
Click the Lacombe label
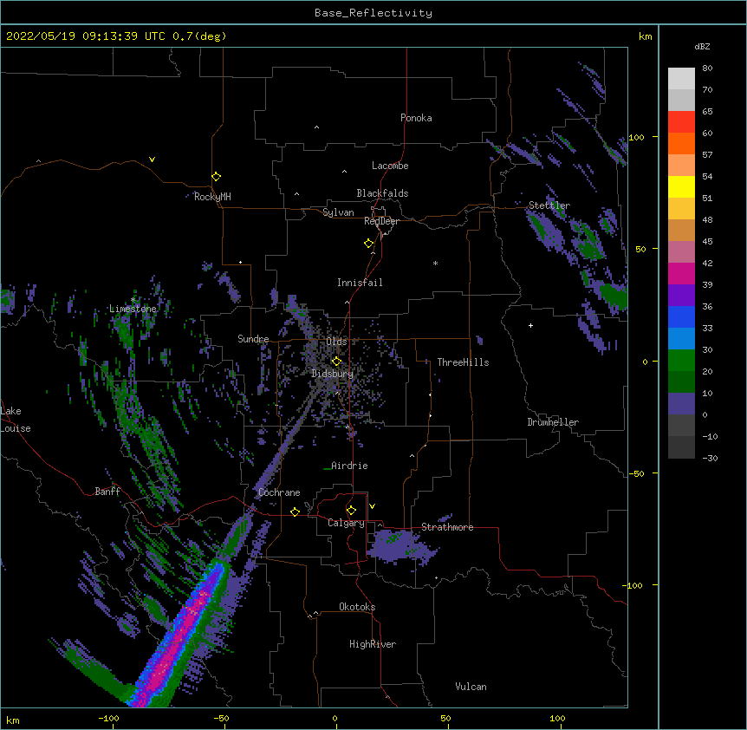tap(390, 166)
